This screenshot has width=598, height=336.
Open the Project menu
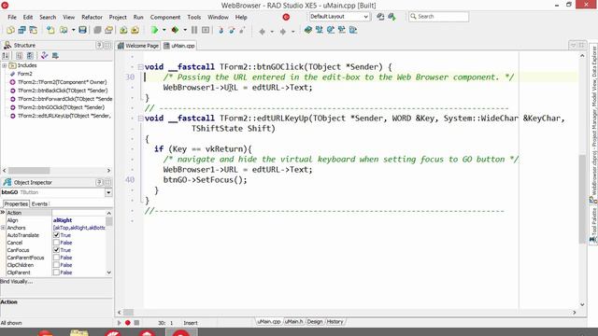(x=118, y=17)
